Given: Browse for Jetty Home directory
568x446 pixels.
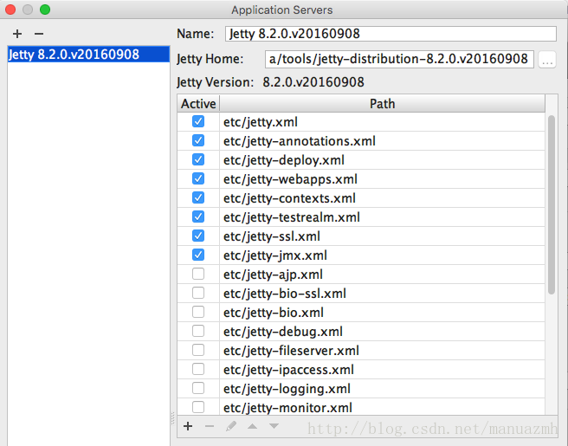Looking at the screenshot, I should coord(546,60).
